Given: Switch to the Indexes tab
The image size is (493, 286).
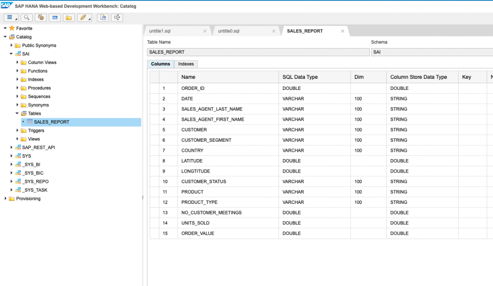Looking at the screenshot, I should [x=186, y=64].
